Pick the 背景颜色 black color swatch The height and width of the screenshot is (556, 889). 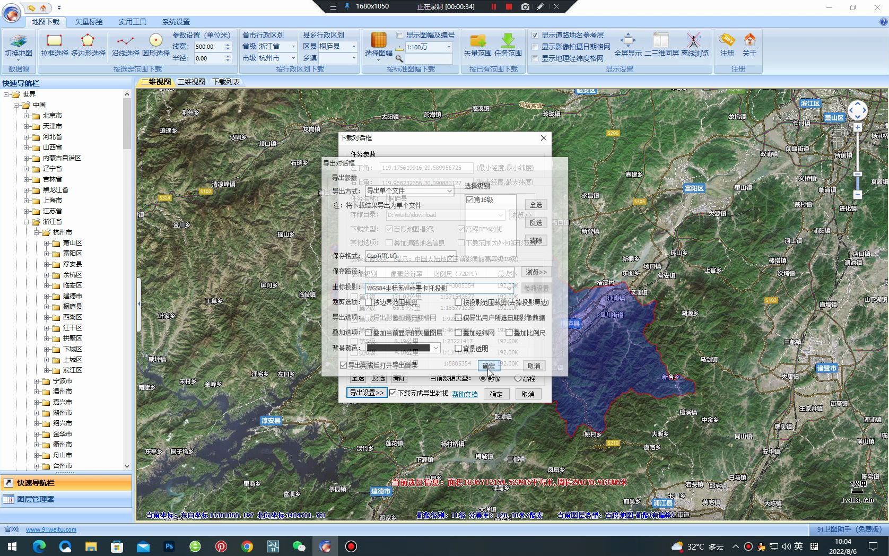pos(398,348)
